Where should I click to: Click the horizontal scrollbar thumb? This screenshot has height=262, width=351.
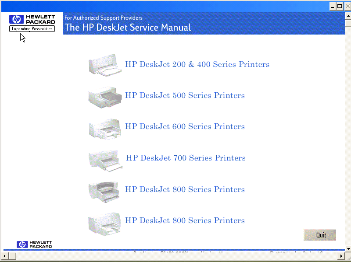point(12,256)
